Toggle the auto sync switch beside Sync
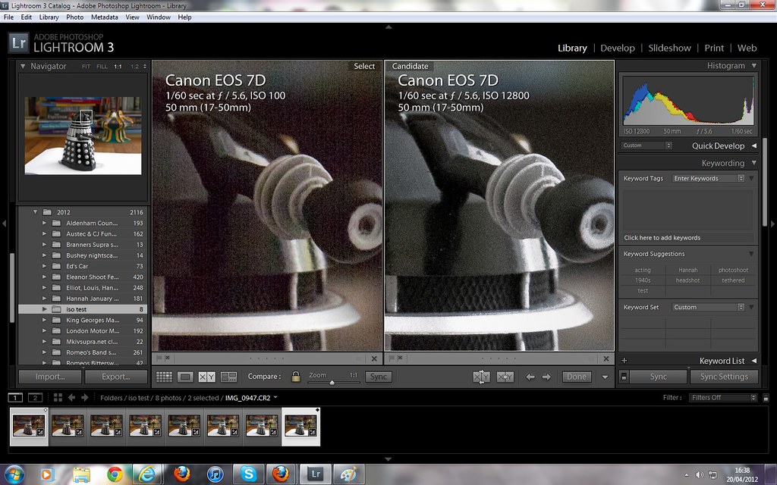Image resolution: width=777 pixels, height=485 pixels. click(x=624, y=377)
